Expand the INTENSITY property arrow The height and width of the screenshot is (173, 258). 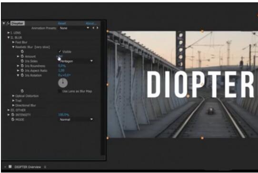tap(9, 115)
